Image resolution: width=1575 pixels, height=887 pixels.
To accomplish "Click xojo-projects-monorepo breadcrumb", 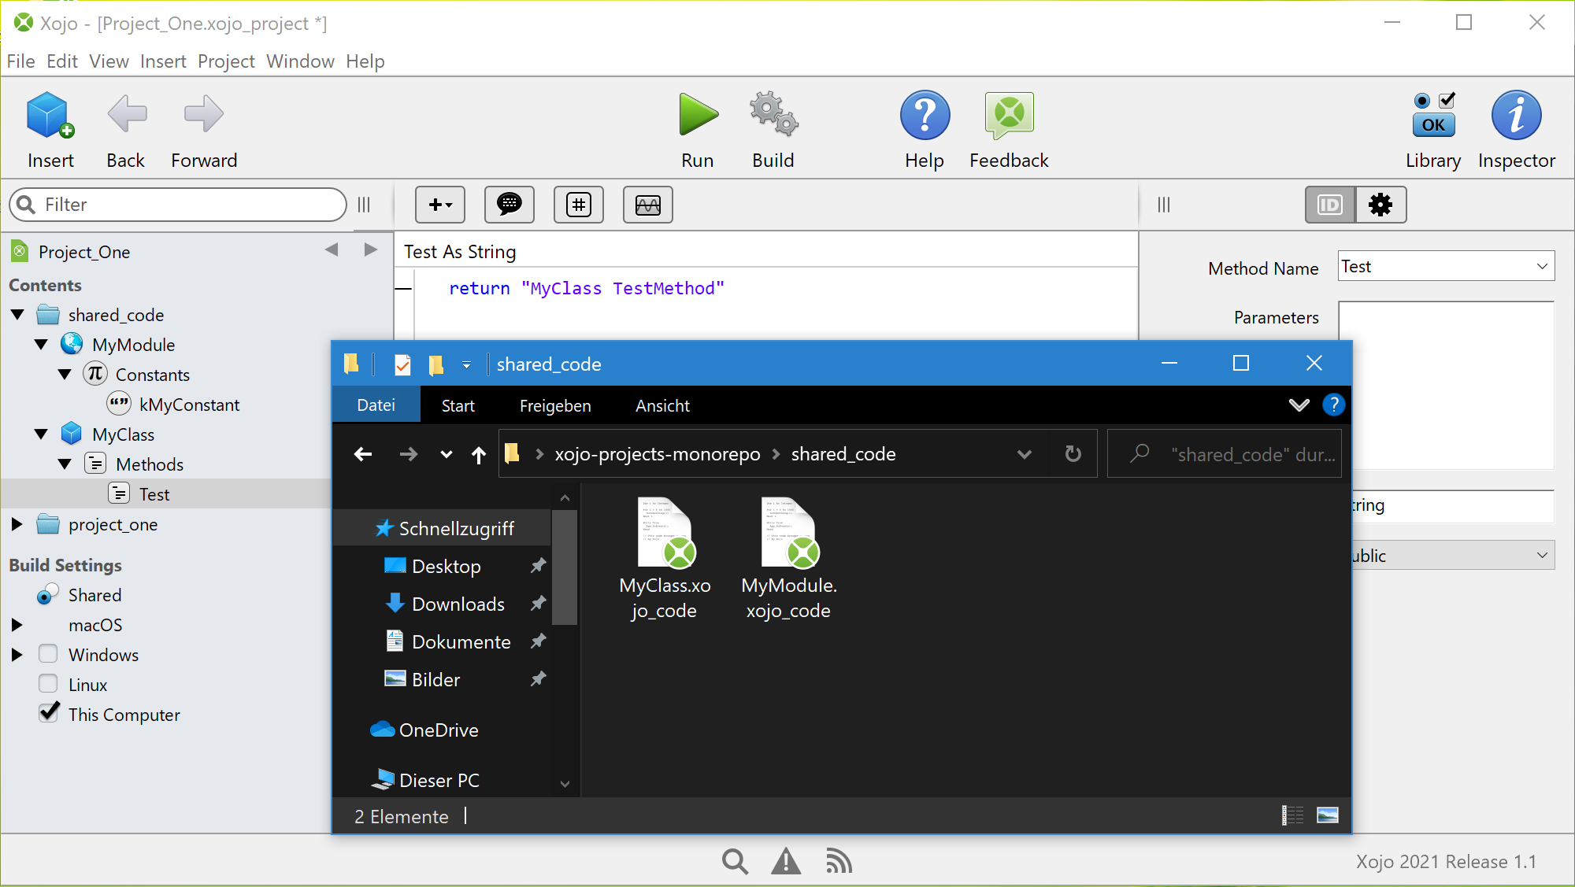I will click(x=658, y=454).
